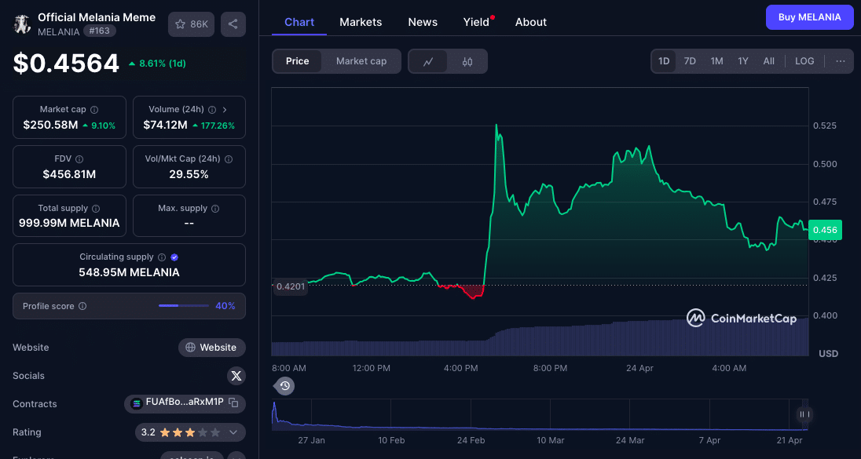
Task: Click Profile score info icon
Action: coord(82,306)
